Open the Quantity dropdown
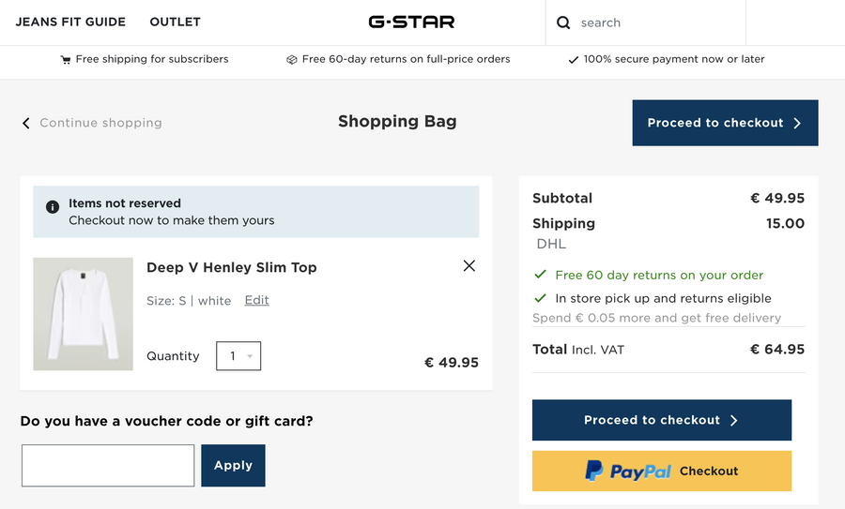 (238, 356)
